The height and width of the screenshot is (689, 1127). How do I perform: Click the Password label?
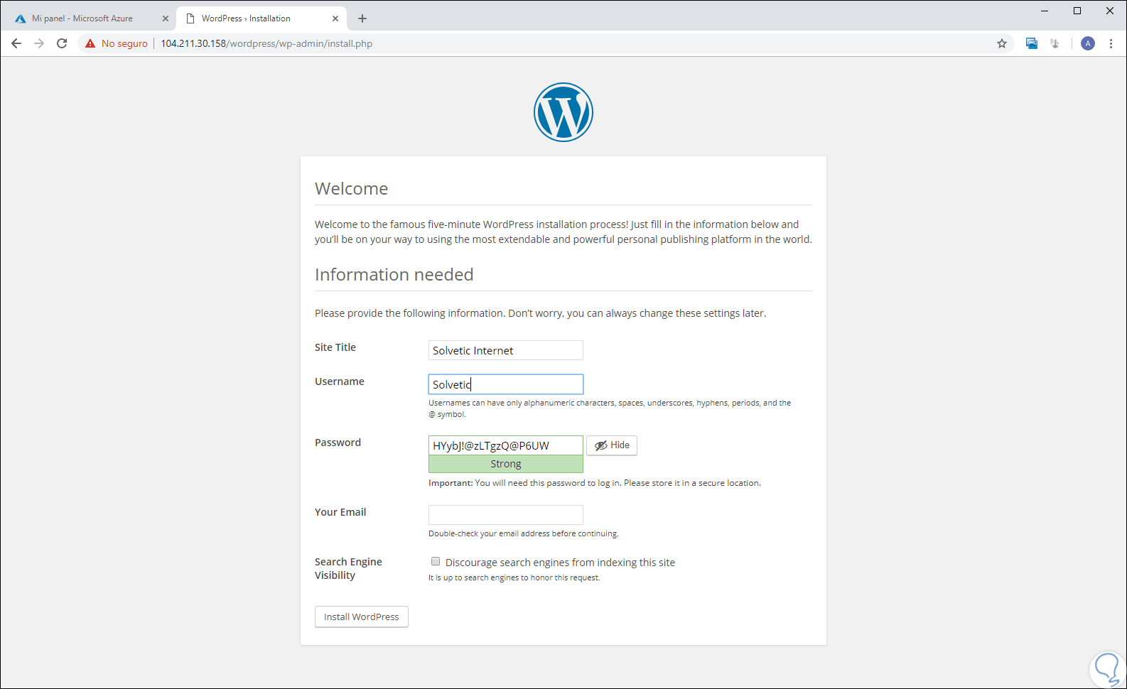[338, 443]
